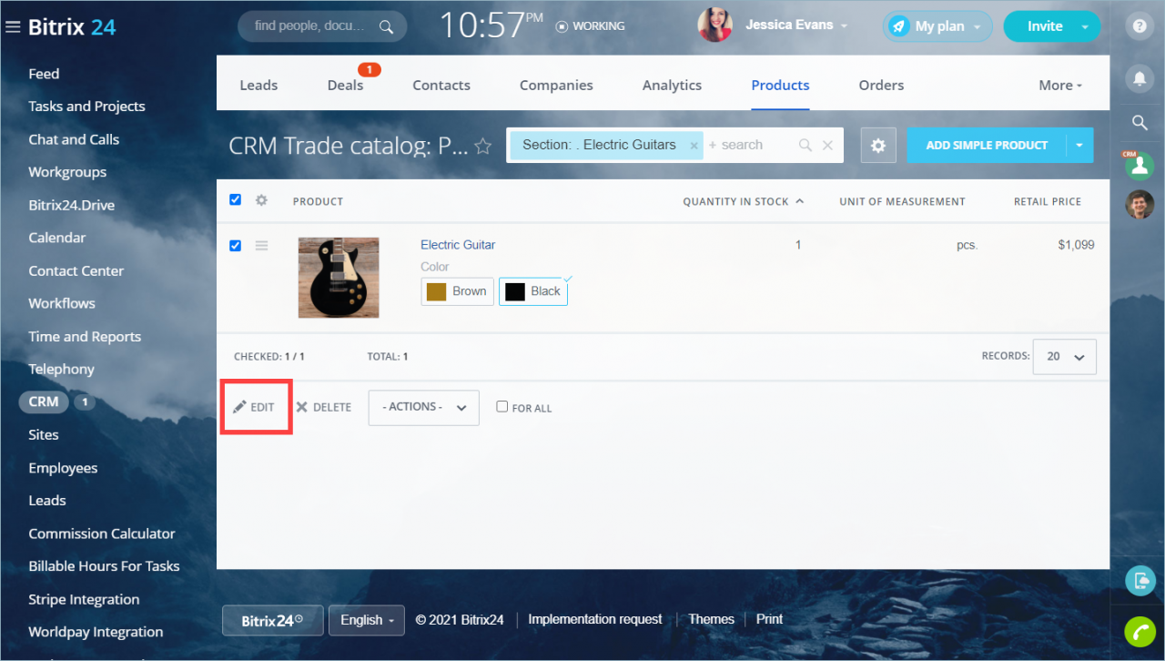Click the Bitrix 24 header logo
Image resolution: width=1165 pixels, height=661 pixels.
click(x=72, y=26)
